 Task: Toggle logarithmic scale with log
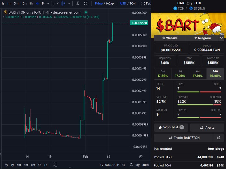point(137,165)
